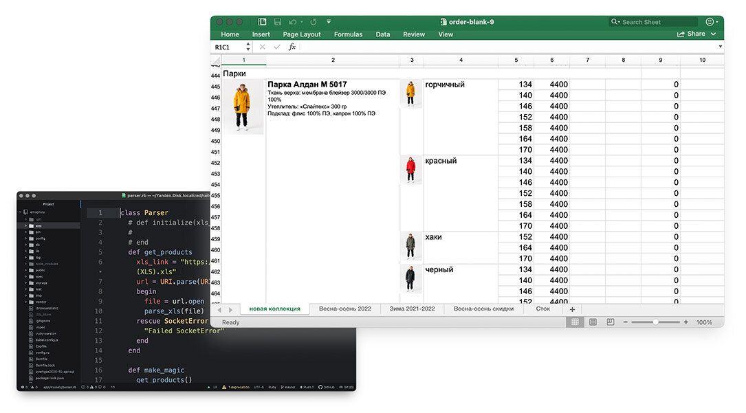Viewport: 746px width, 413px height.
Task: Click the Select All corner of the sheet
Action: [216, 60]
